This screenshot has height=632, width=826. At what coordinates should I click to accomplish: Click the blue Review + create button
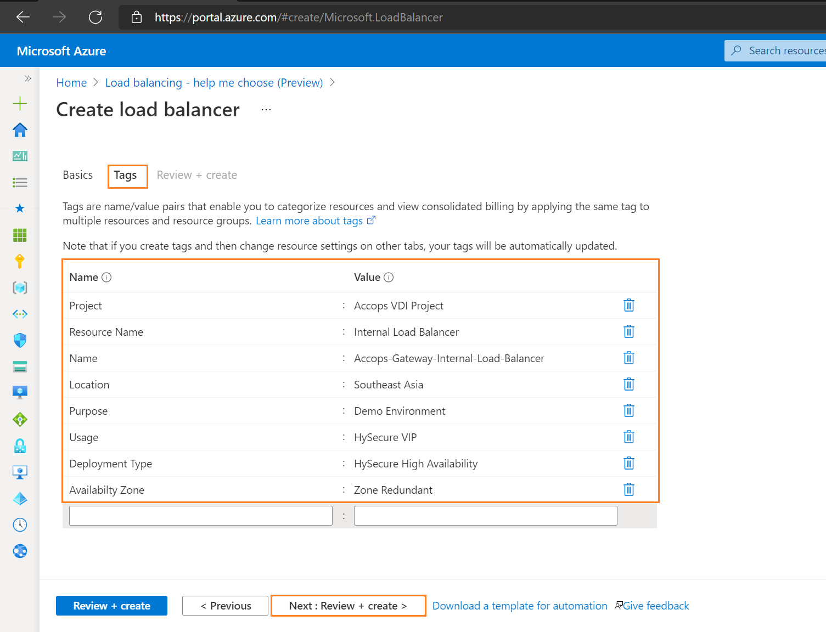pyautogui.click(x=112, y=606)
